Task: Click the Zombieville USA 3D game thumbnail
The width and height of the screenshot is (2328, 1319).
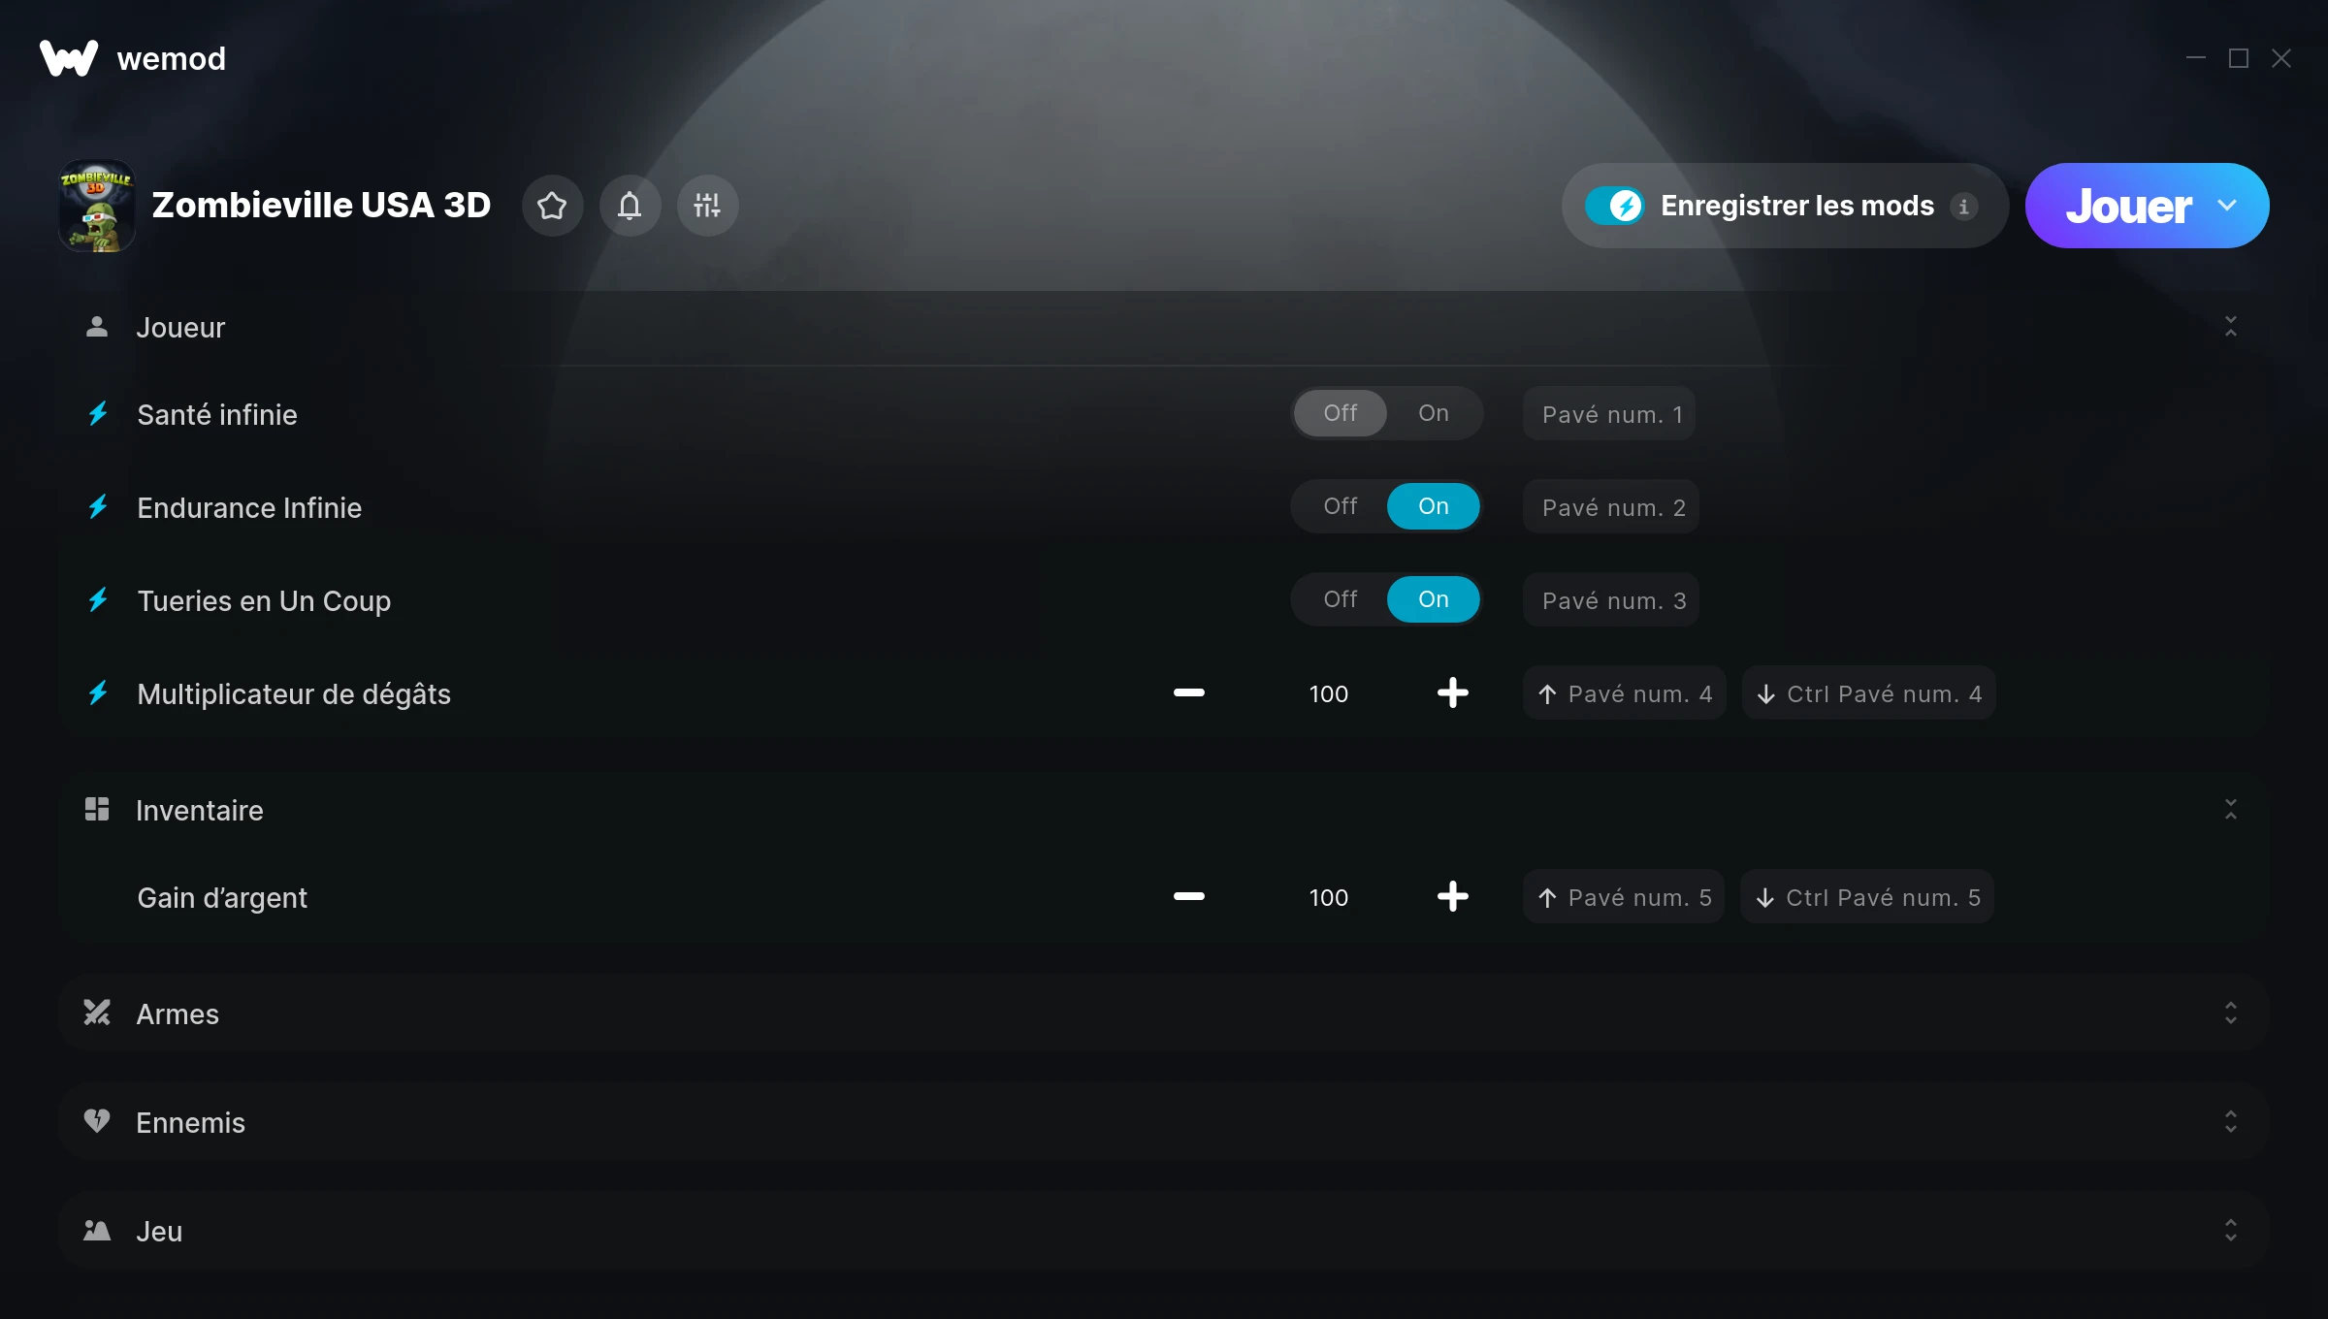Action: 97,206
